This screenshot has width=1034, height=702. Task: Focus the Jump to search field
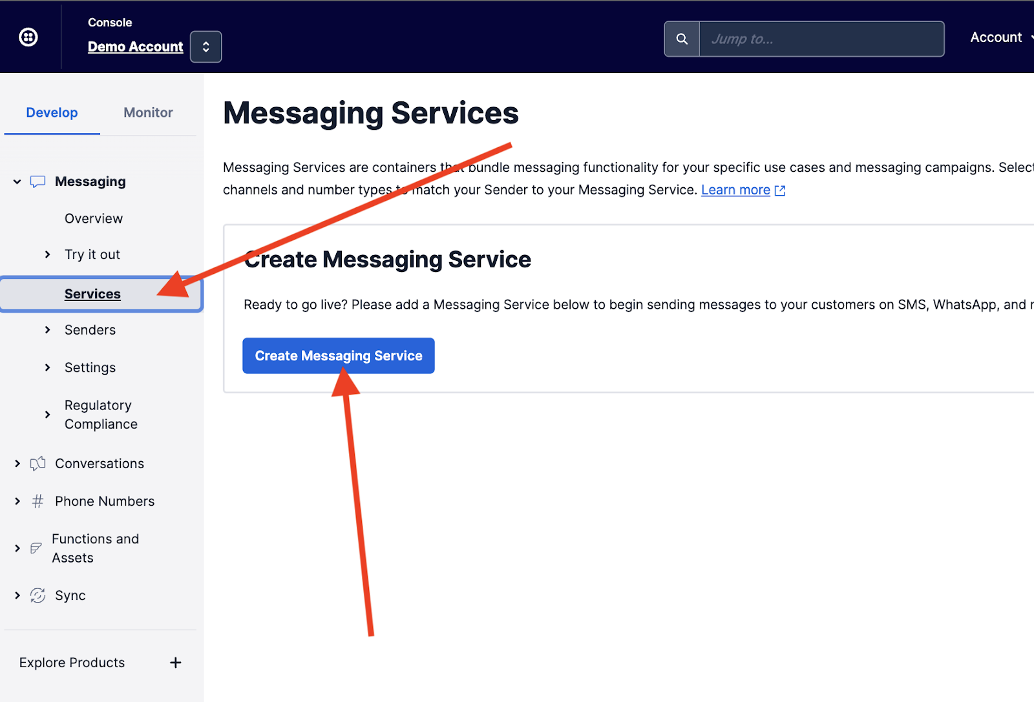(x=821, y=39)
